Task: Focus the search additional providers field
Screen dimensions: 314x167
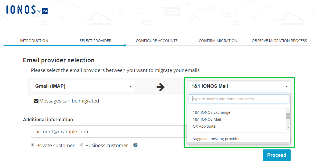Action: [x=239, y=99]
